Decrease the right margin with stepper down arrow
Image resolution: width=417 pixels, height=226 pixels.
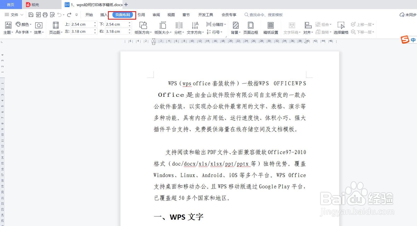pyautogui.click(x=130, y=33)
